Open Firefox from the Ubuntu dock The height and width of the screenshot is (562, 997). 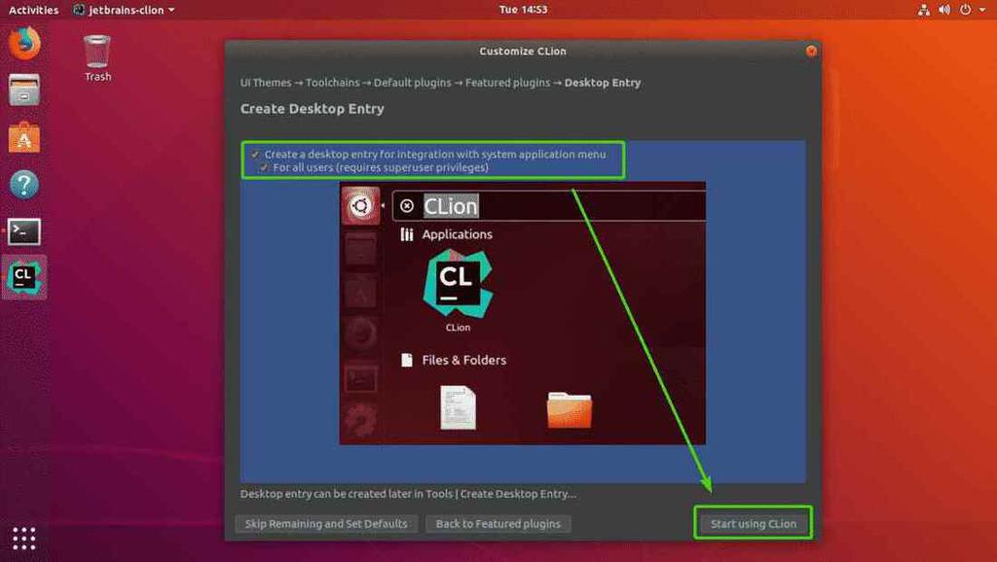24,43
